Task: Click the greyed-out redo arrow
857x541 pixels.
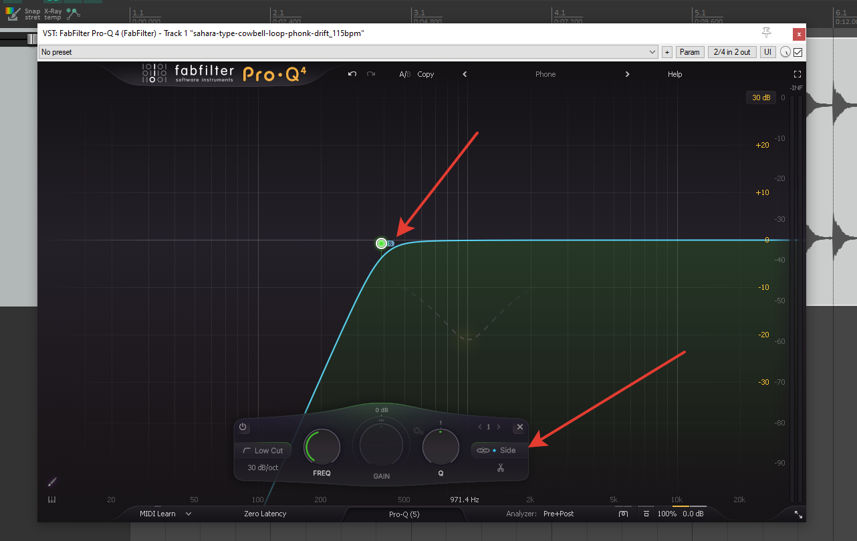Action: click(x=371, y=74)
